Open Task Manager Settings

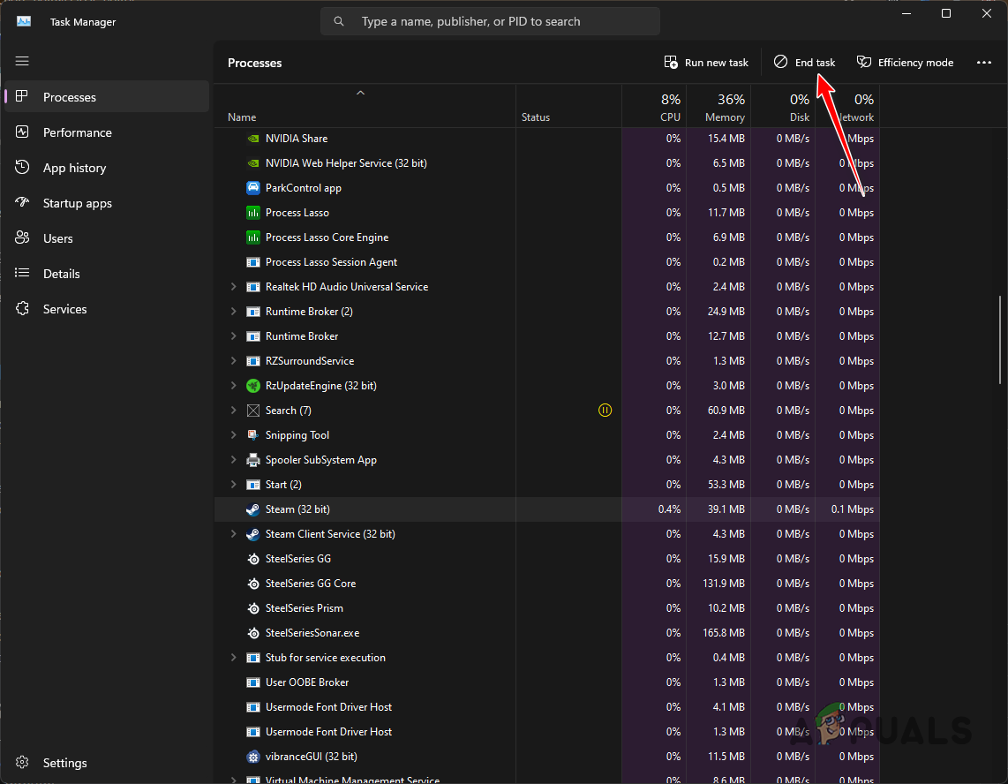[x=64, y=763]
